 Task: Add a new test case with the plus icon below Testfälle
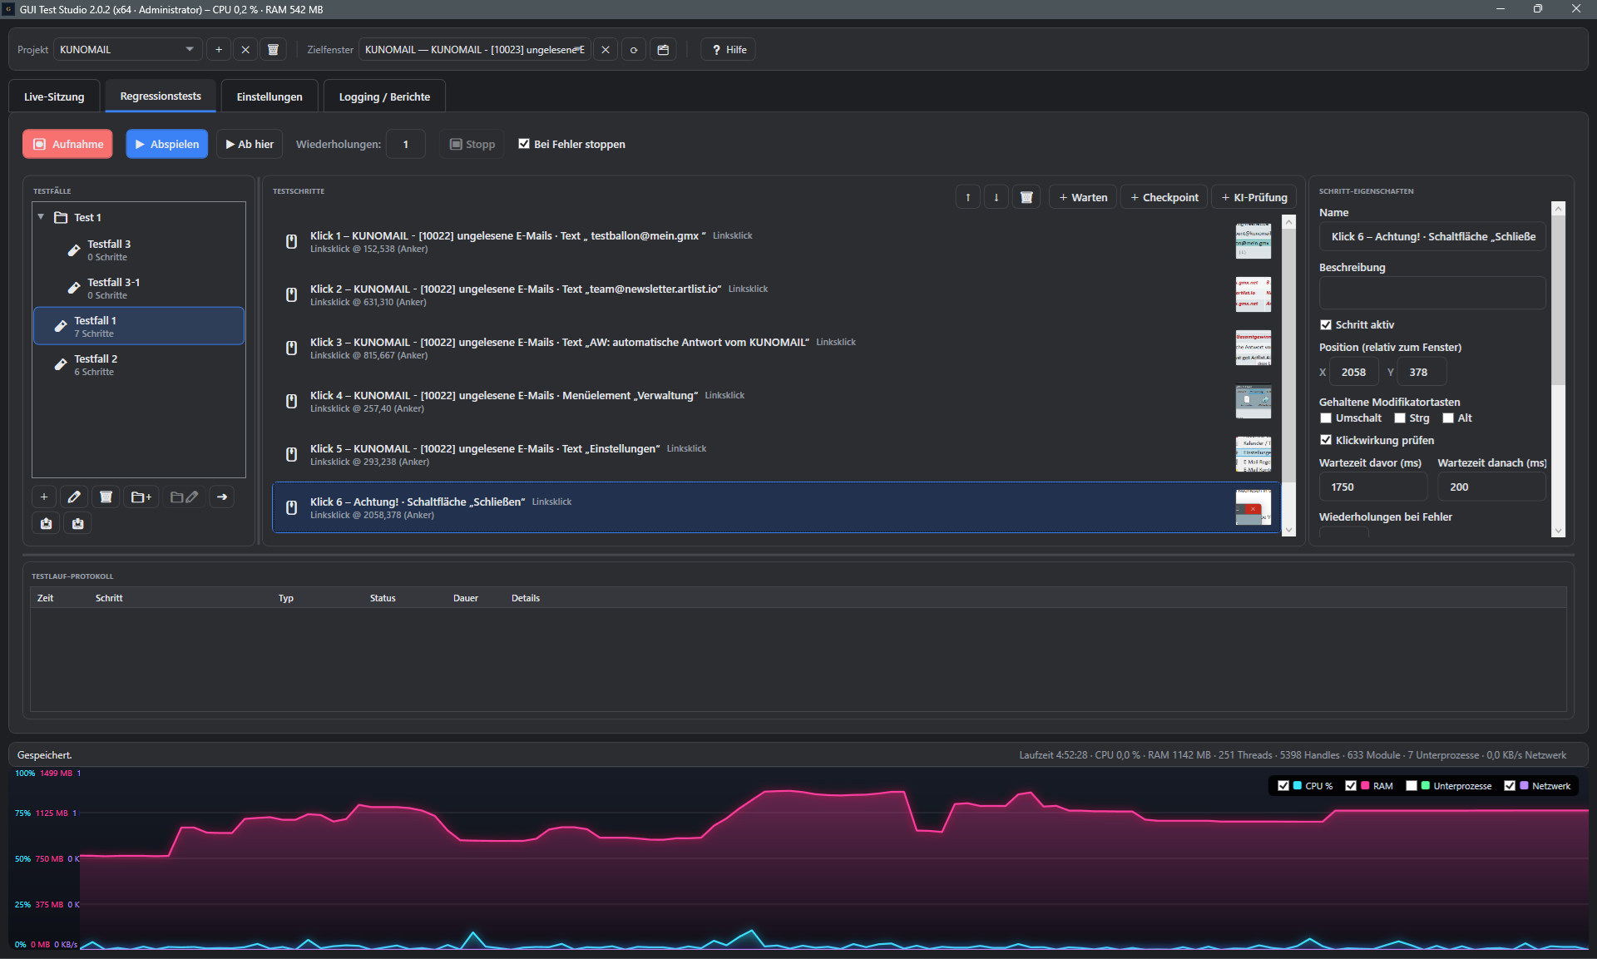[x=44, y=497]
